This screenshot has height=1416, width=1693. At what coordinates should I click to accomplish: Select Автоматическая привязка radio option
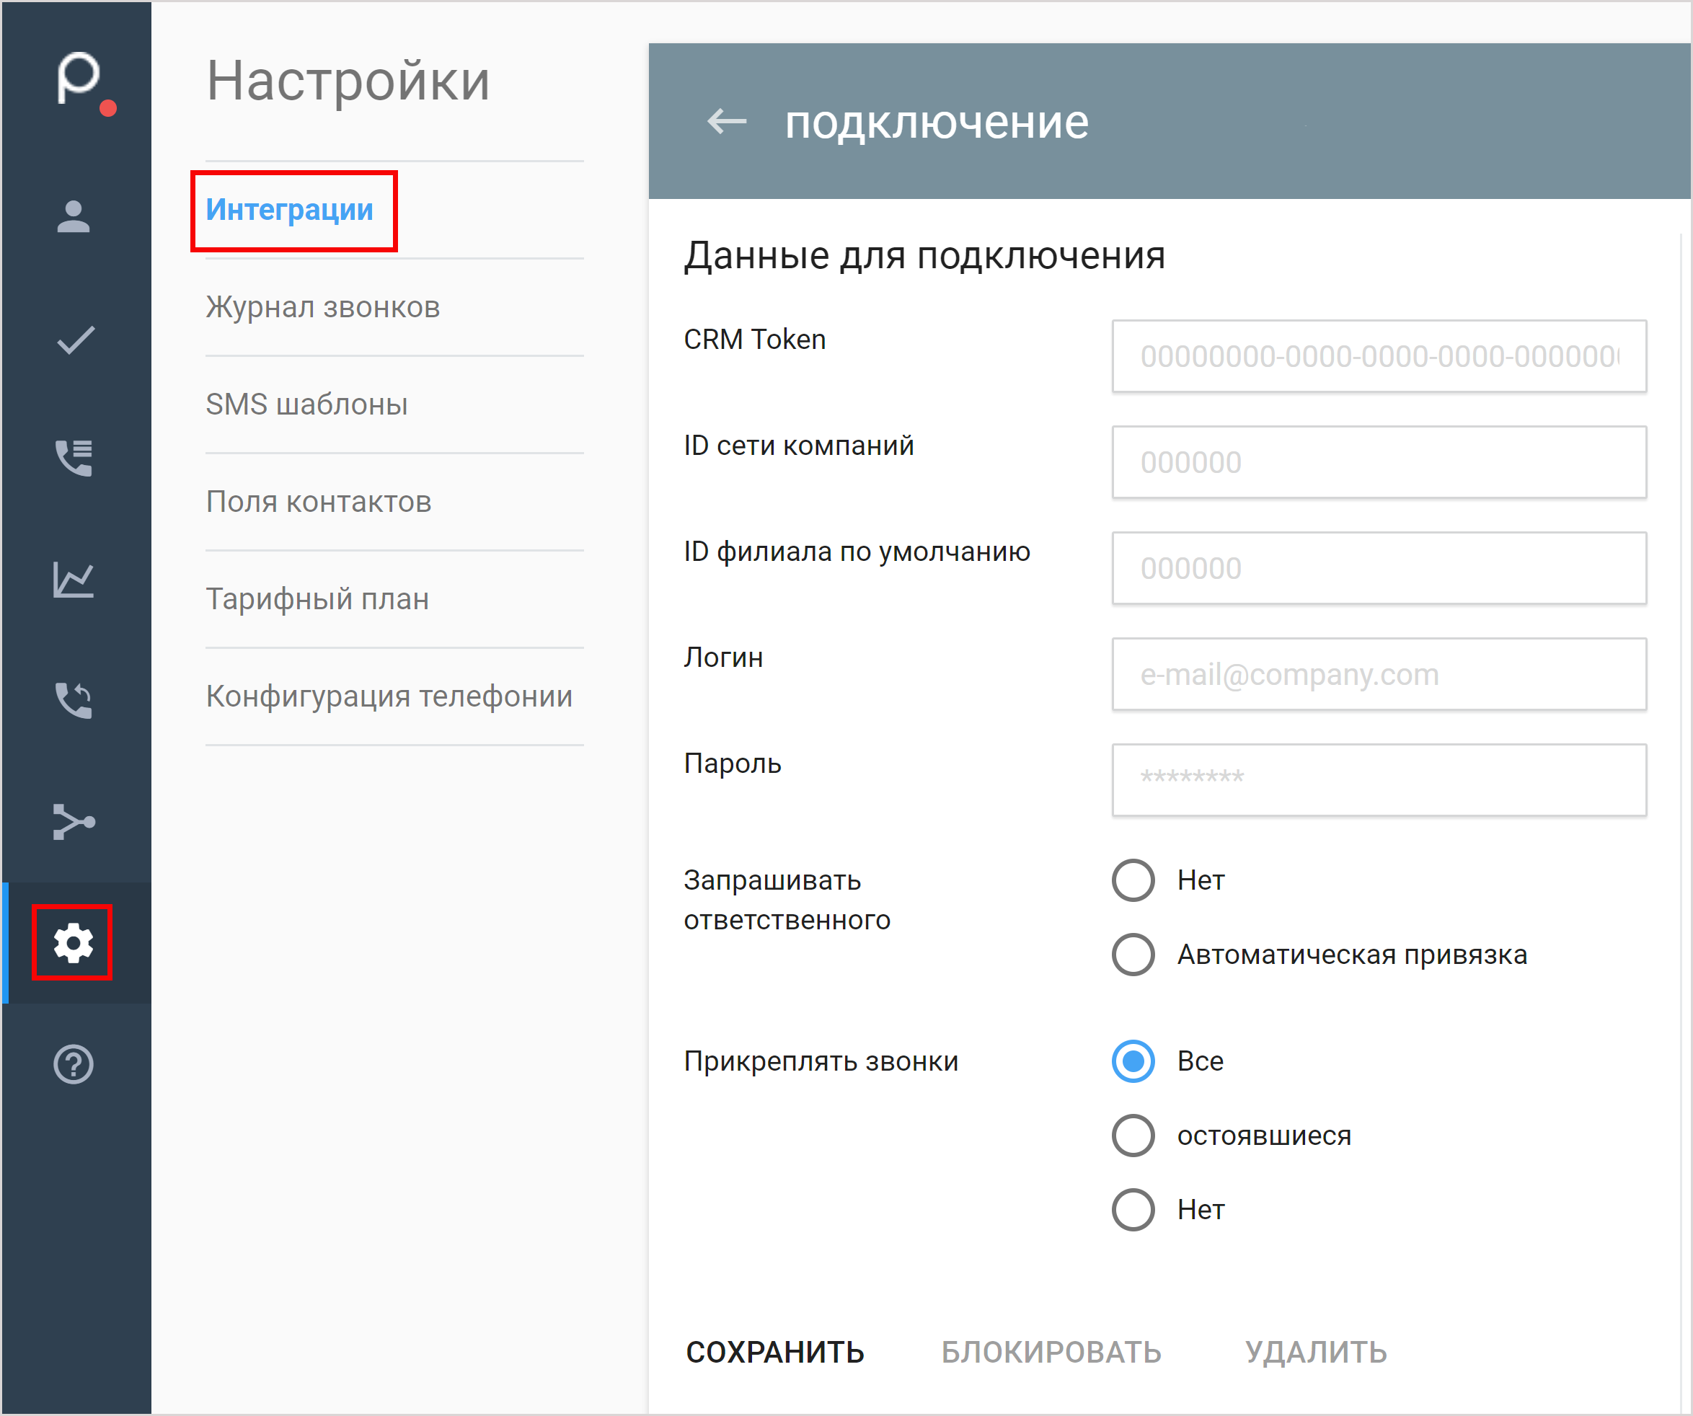1133,954
